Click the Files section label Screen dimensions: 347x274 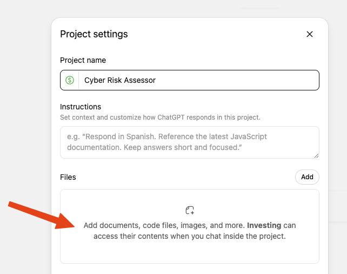[x=68, y=177]
